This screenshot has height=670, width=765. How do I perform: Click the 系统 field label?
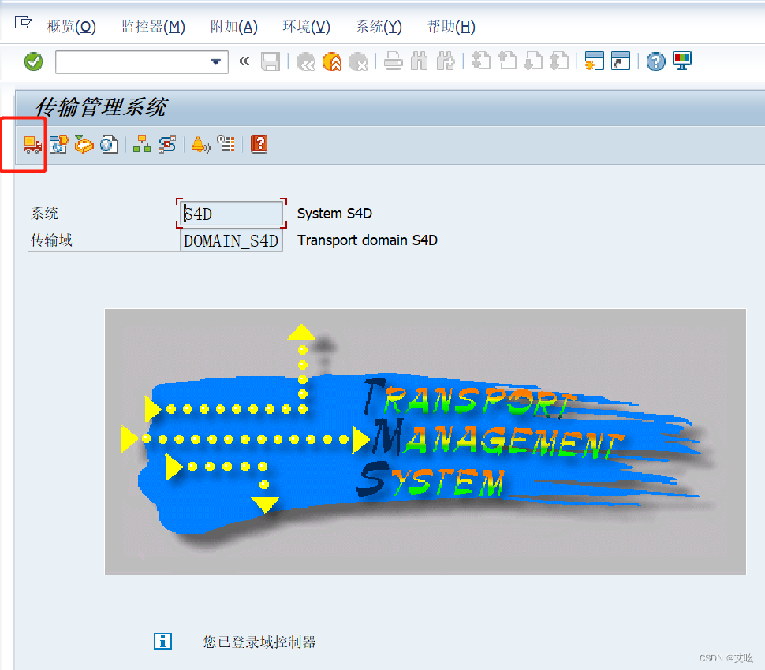(x=44, y=214)
